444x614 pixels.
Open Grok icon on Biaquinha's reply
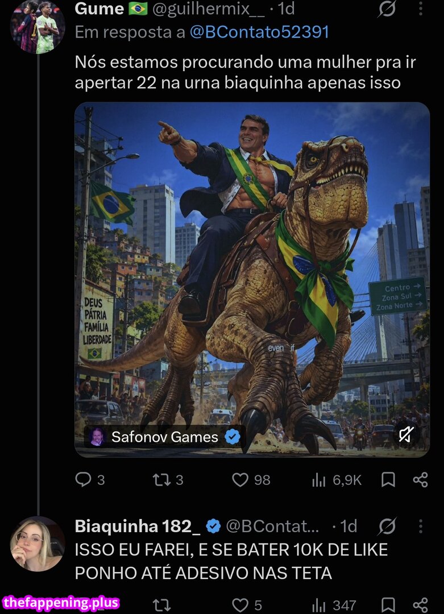pyautogui.click(x=387, y=526)
